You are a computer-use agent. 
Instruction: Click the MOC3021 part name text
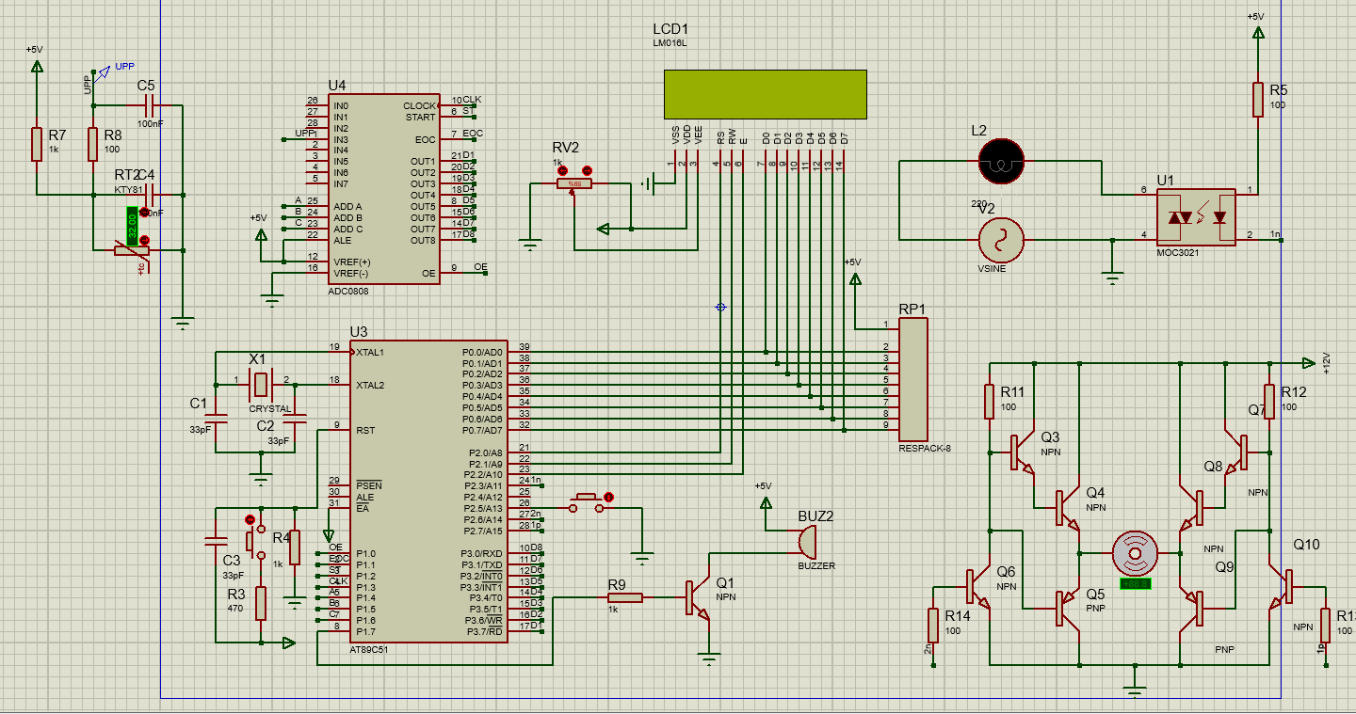coord(1178,254)
